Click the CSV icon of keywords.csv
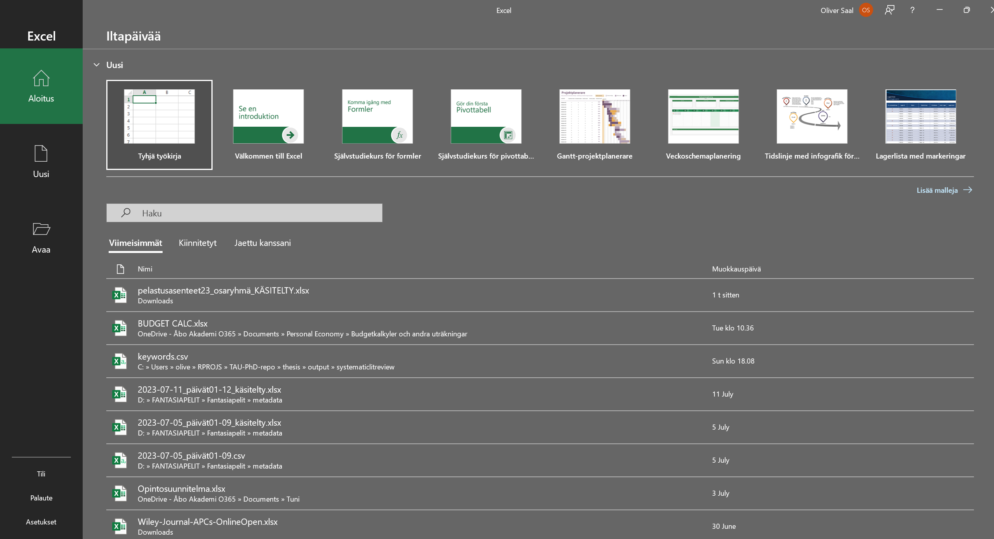 tap(120, 361)
